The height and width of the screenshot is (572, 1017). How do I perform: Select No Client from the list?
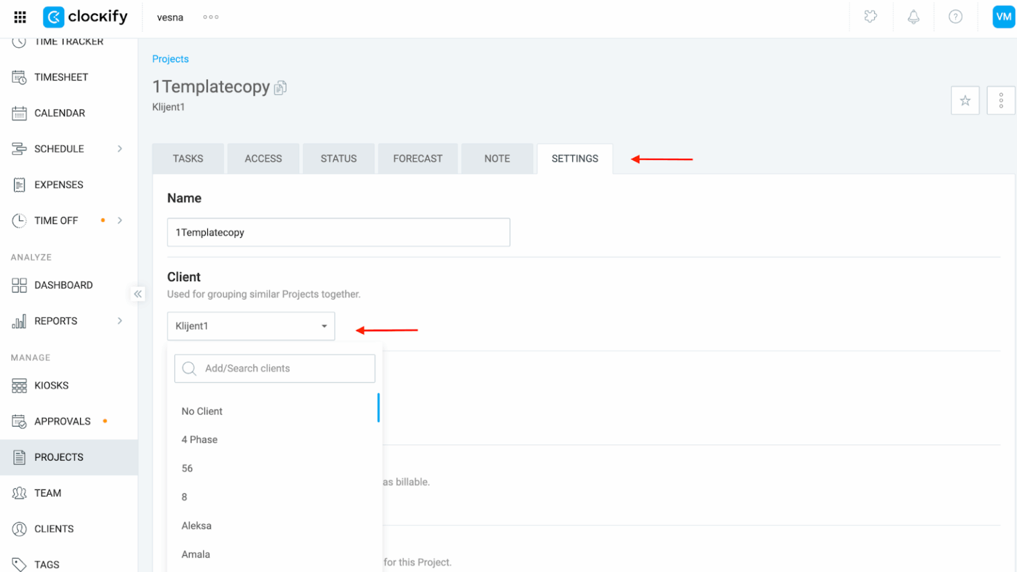(x=202, y=411)
